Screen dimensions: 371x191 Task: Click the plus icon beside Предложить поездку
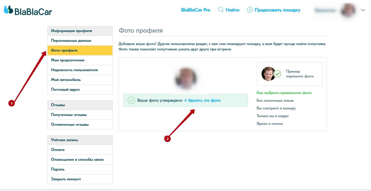click(x=250, y=10)
